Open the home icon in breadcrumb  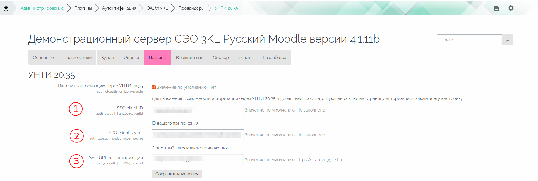pos(6,8)
